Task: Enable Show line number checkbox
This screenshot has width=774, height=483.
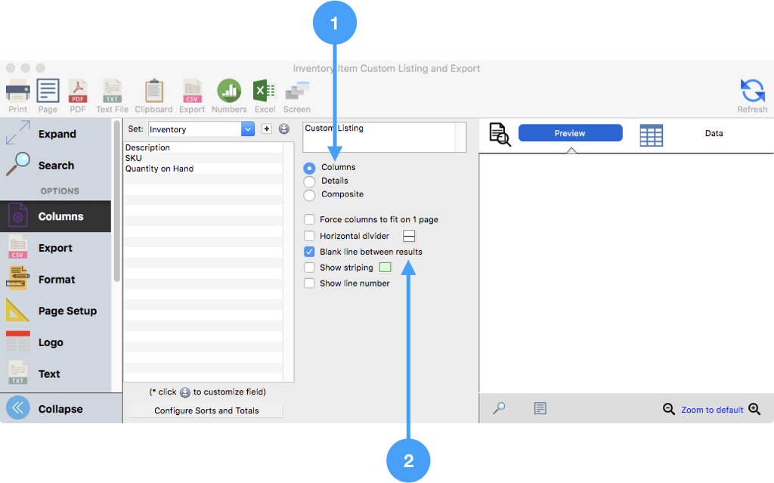Action: pos(309,283)
